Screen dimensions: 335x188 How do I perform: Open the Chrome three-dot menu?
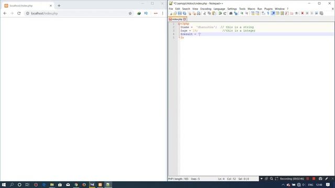[x=163, y=13]
